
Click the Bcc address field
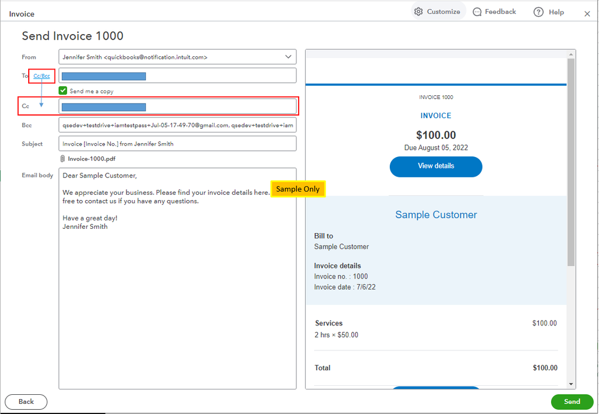[x=177, y=126]
